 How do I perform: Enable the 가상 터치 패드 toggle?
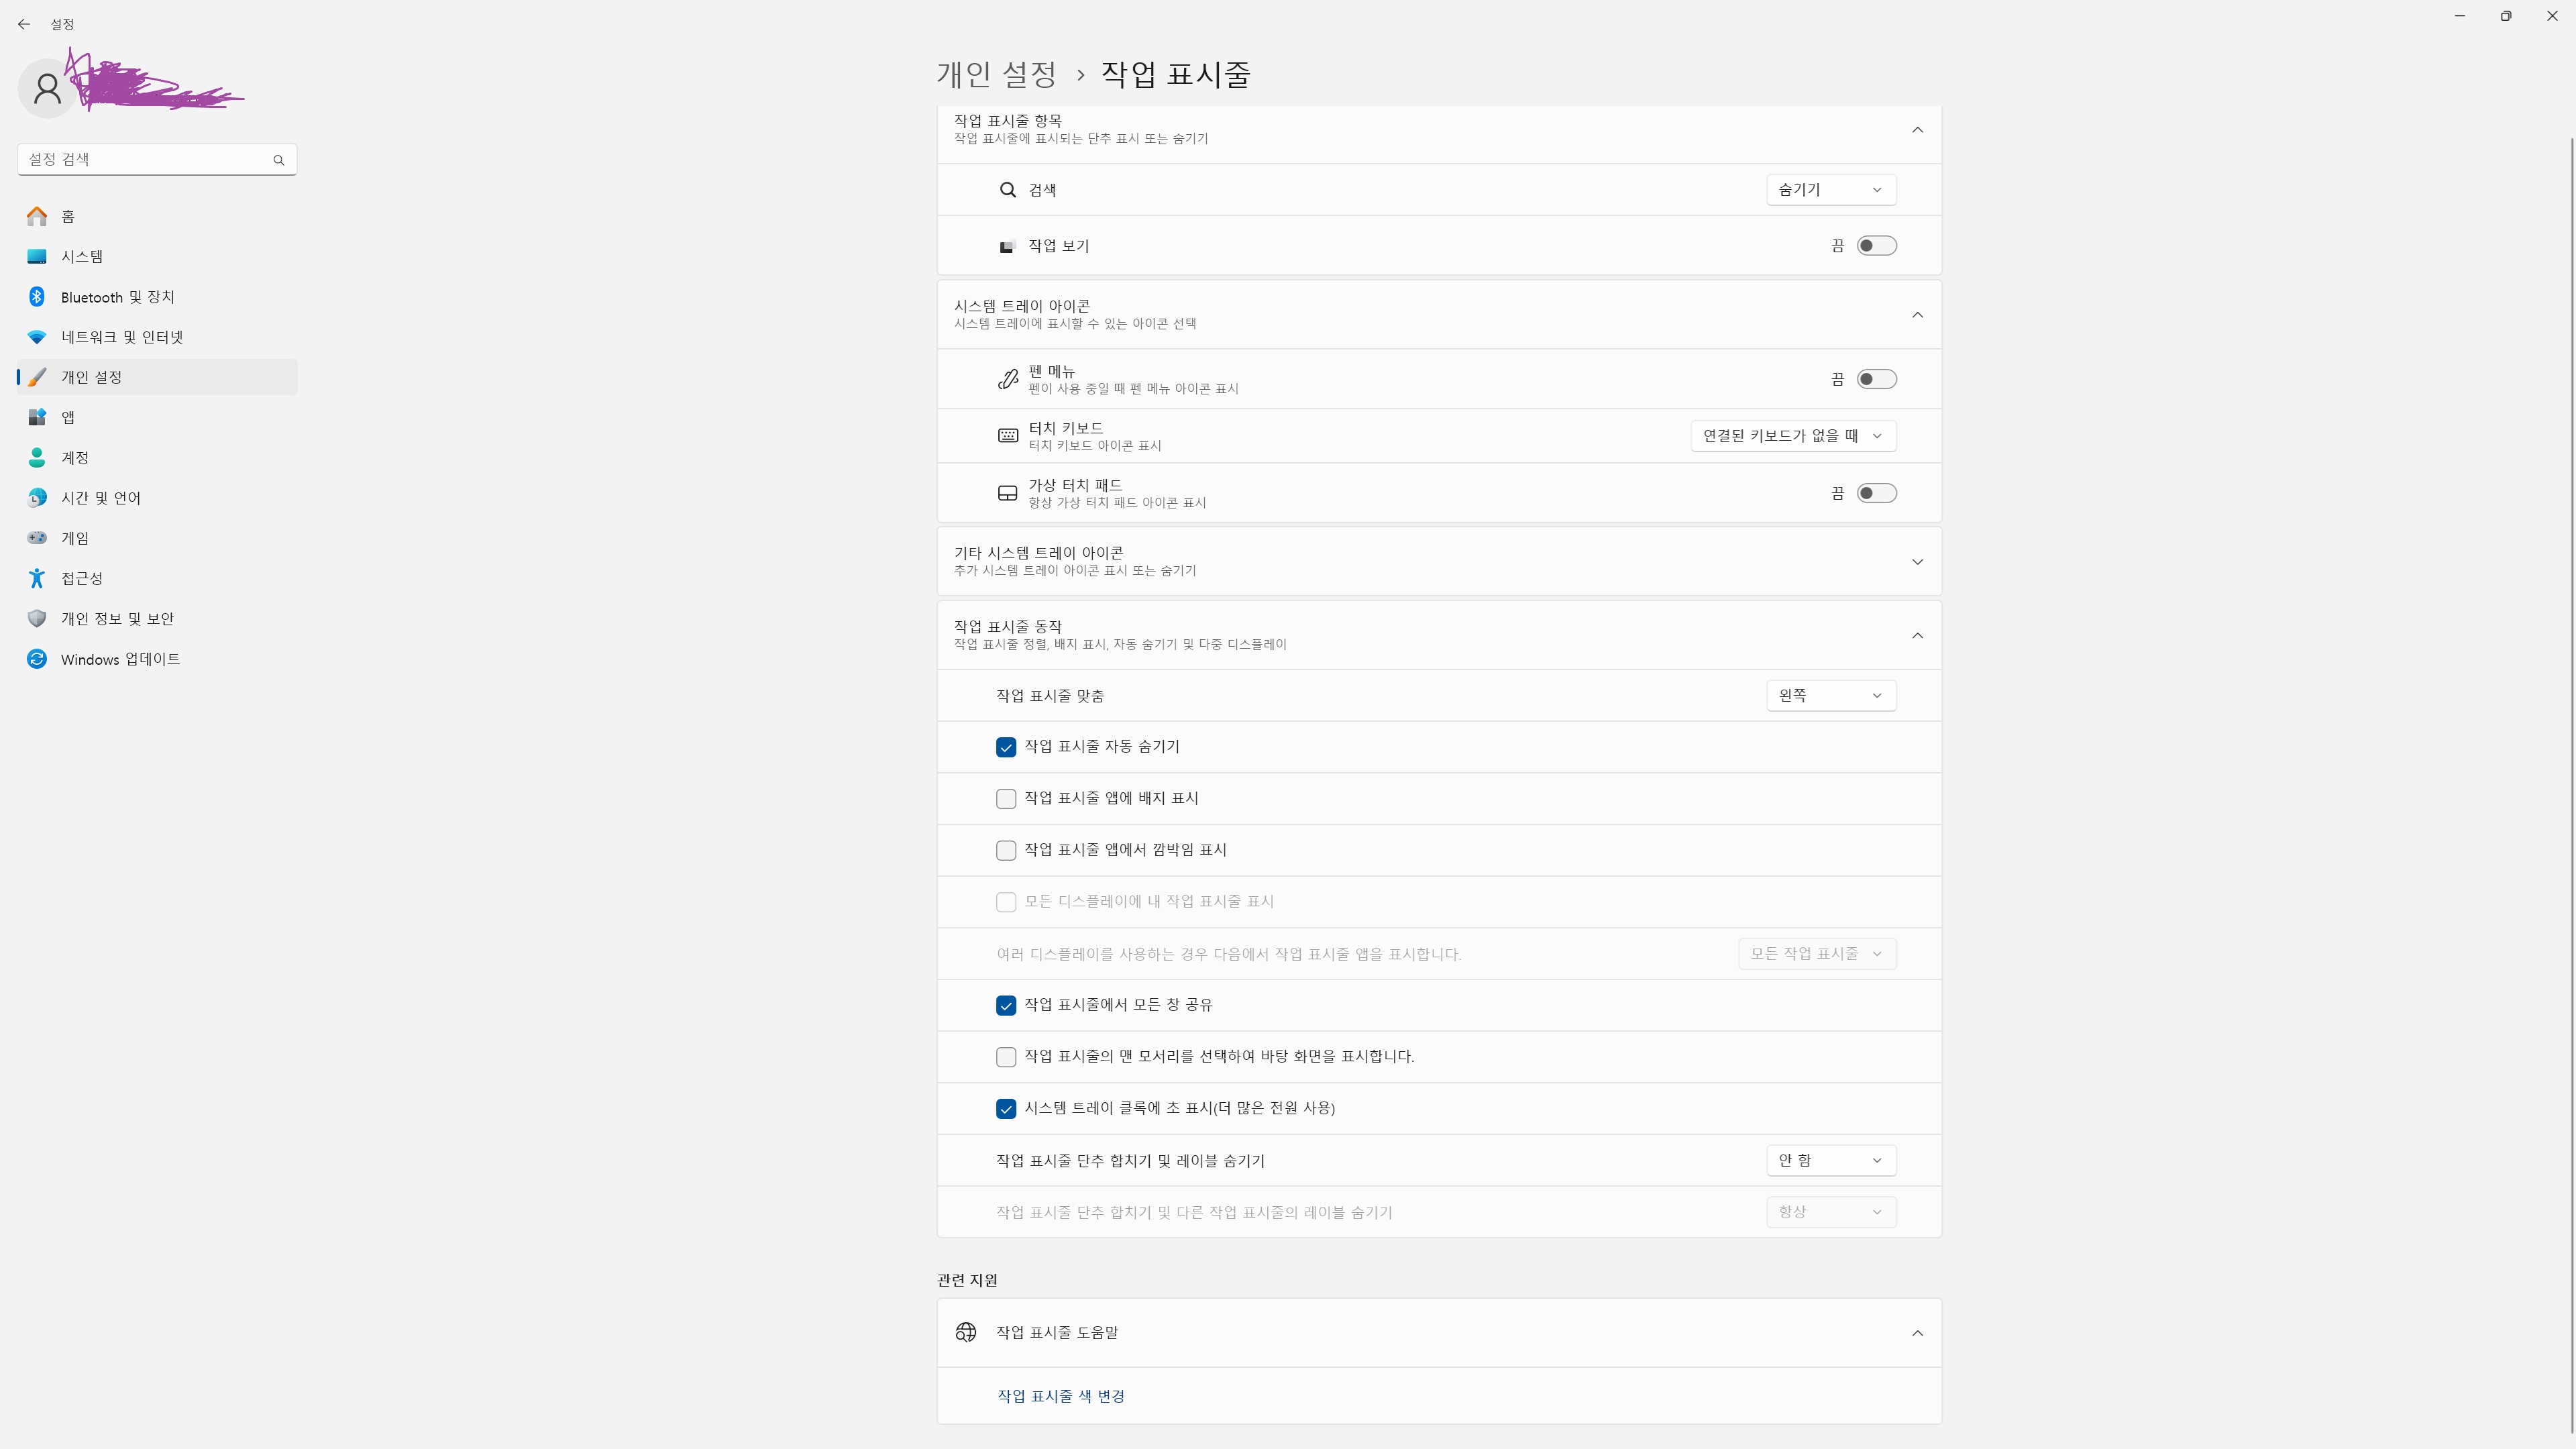click(1876, 493)
